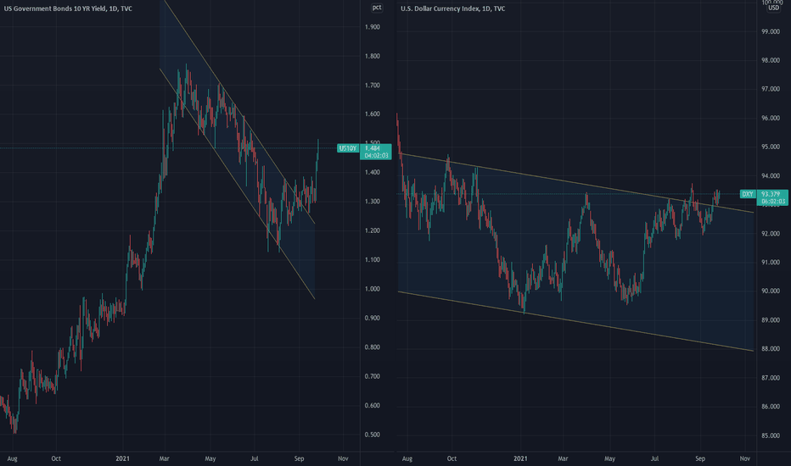Click 1.000 on the yield price axis
Image resolution: width=791 pixels, height=466 pixels.
pos(373,289)
